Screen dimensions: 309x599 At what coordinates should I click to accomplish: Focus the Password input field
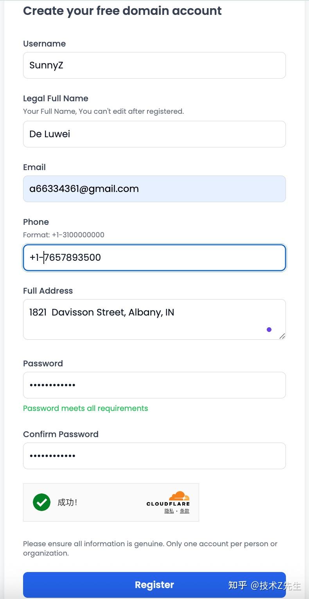click(x=154, y=385)
